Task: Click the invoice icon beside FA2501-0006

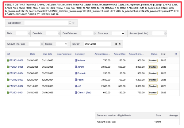Action: click(8, 61)
